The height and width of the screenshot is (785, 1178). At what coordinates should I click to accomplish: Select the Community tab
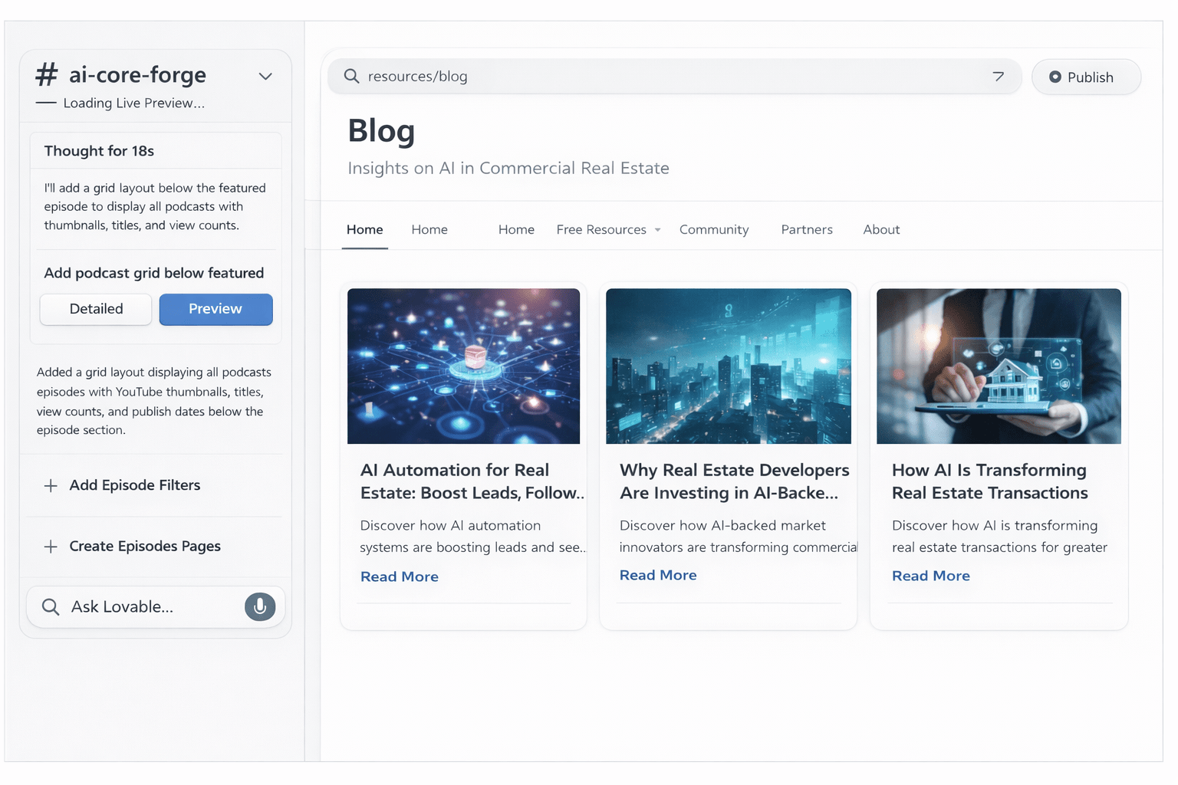[x=714, y=229]
